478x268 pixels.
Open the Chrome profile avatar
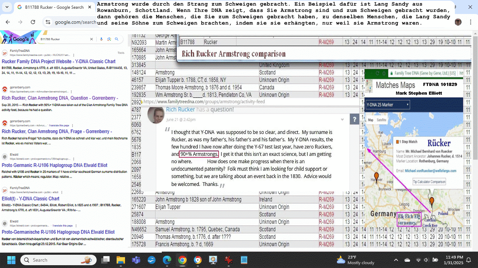coord(458,22)
